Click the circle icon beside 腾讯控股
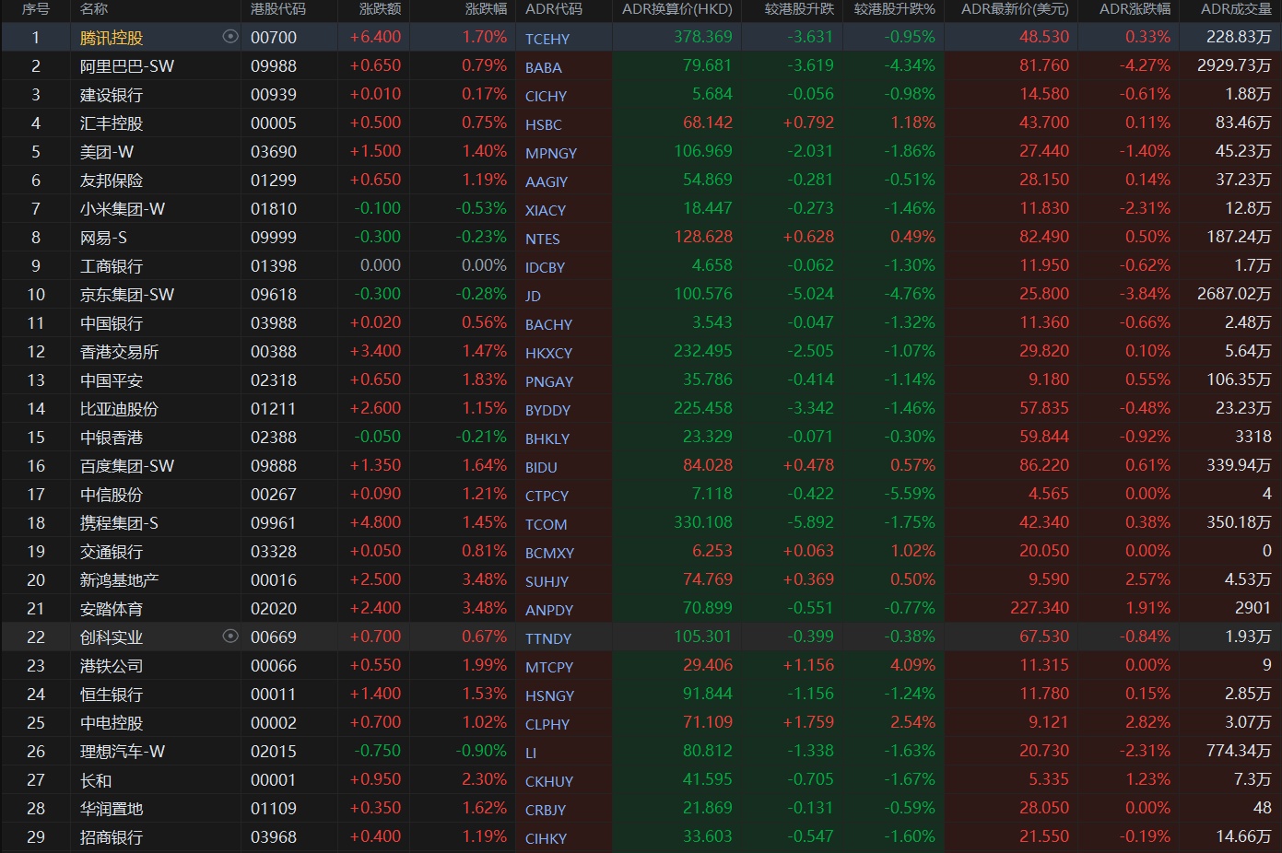1282x853 pixels. click(230, 37)
